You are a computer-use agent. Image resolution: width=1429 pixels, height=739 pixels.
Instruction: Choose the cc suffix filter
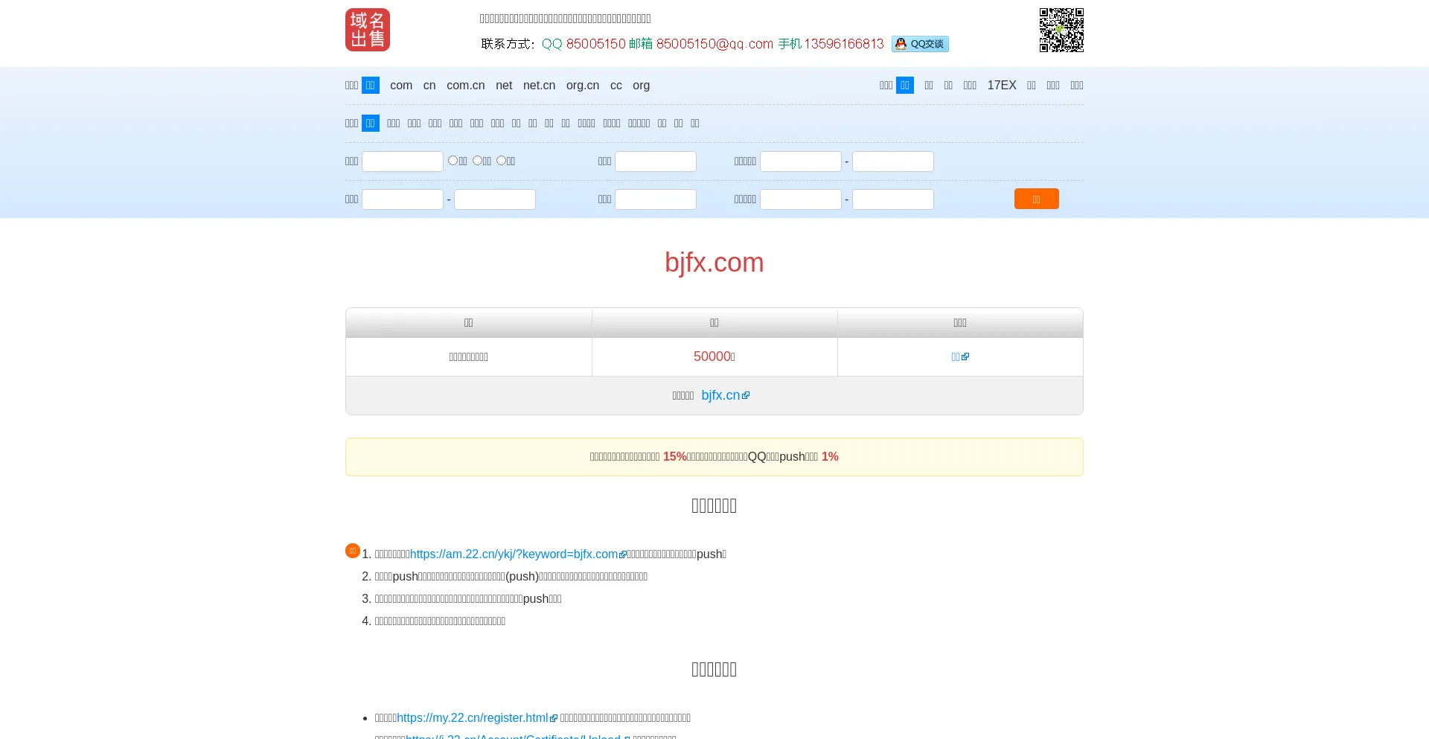click(616, 86)
